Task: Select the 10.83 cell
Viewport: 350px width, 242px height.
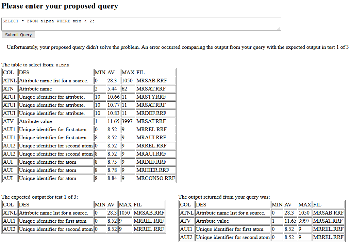Action: tap(113, 113)
